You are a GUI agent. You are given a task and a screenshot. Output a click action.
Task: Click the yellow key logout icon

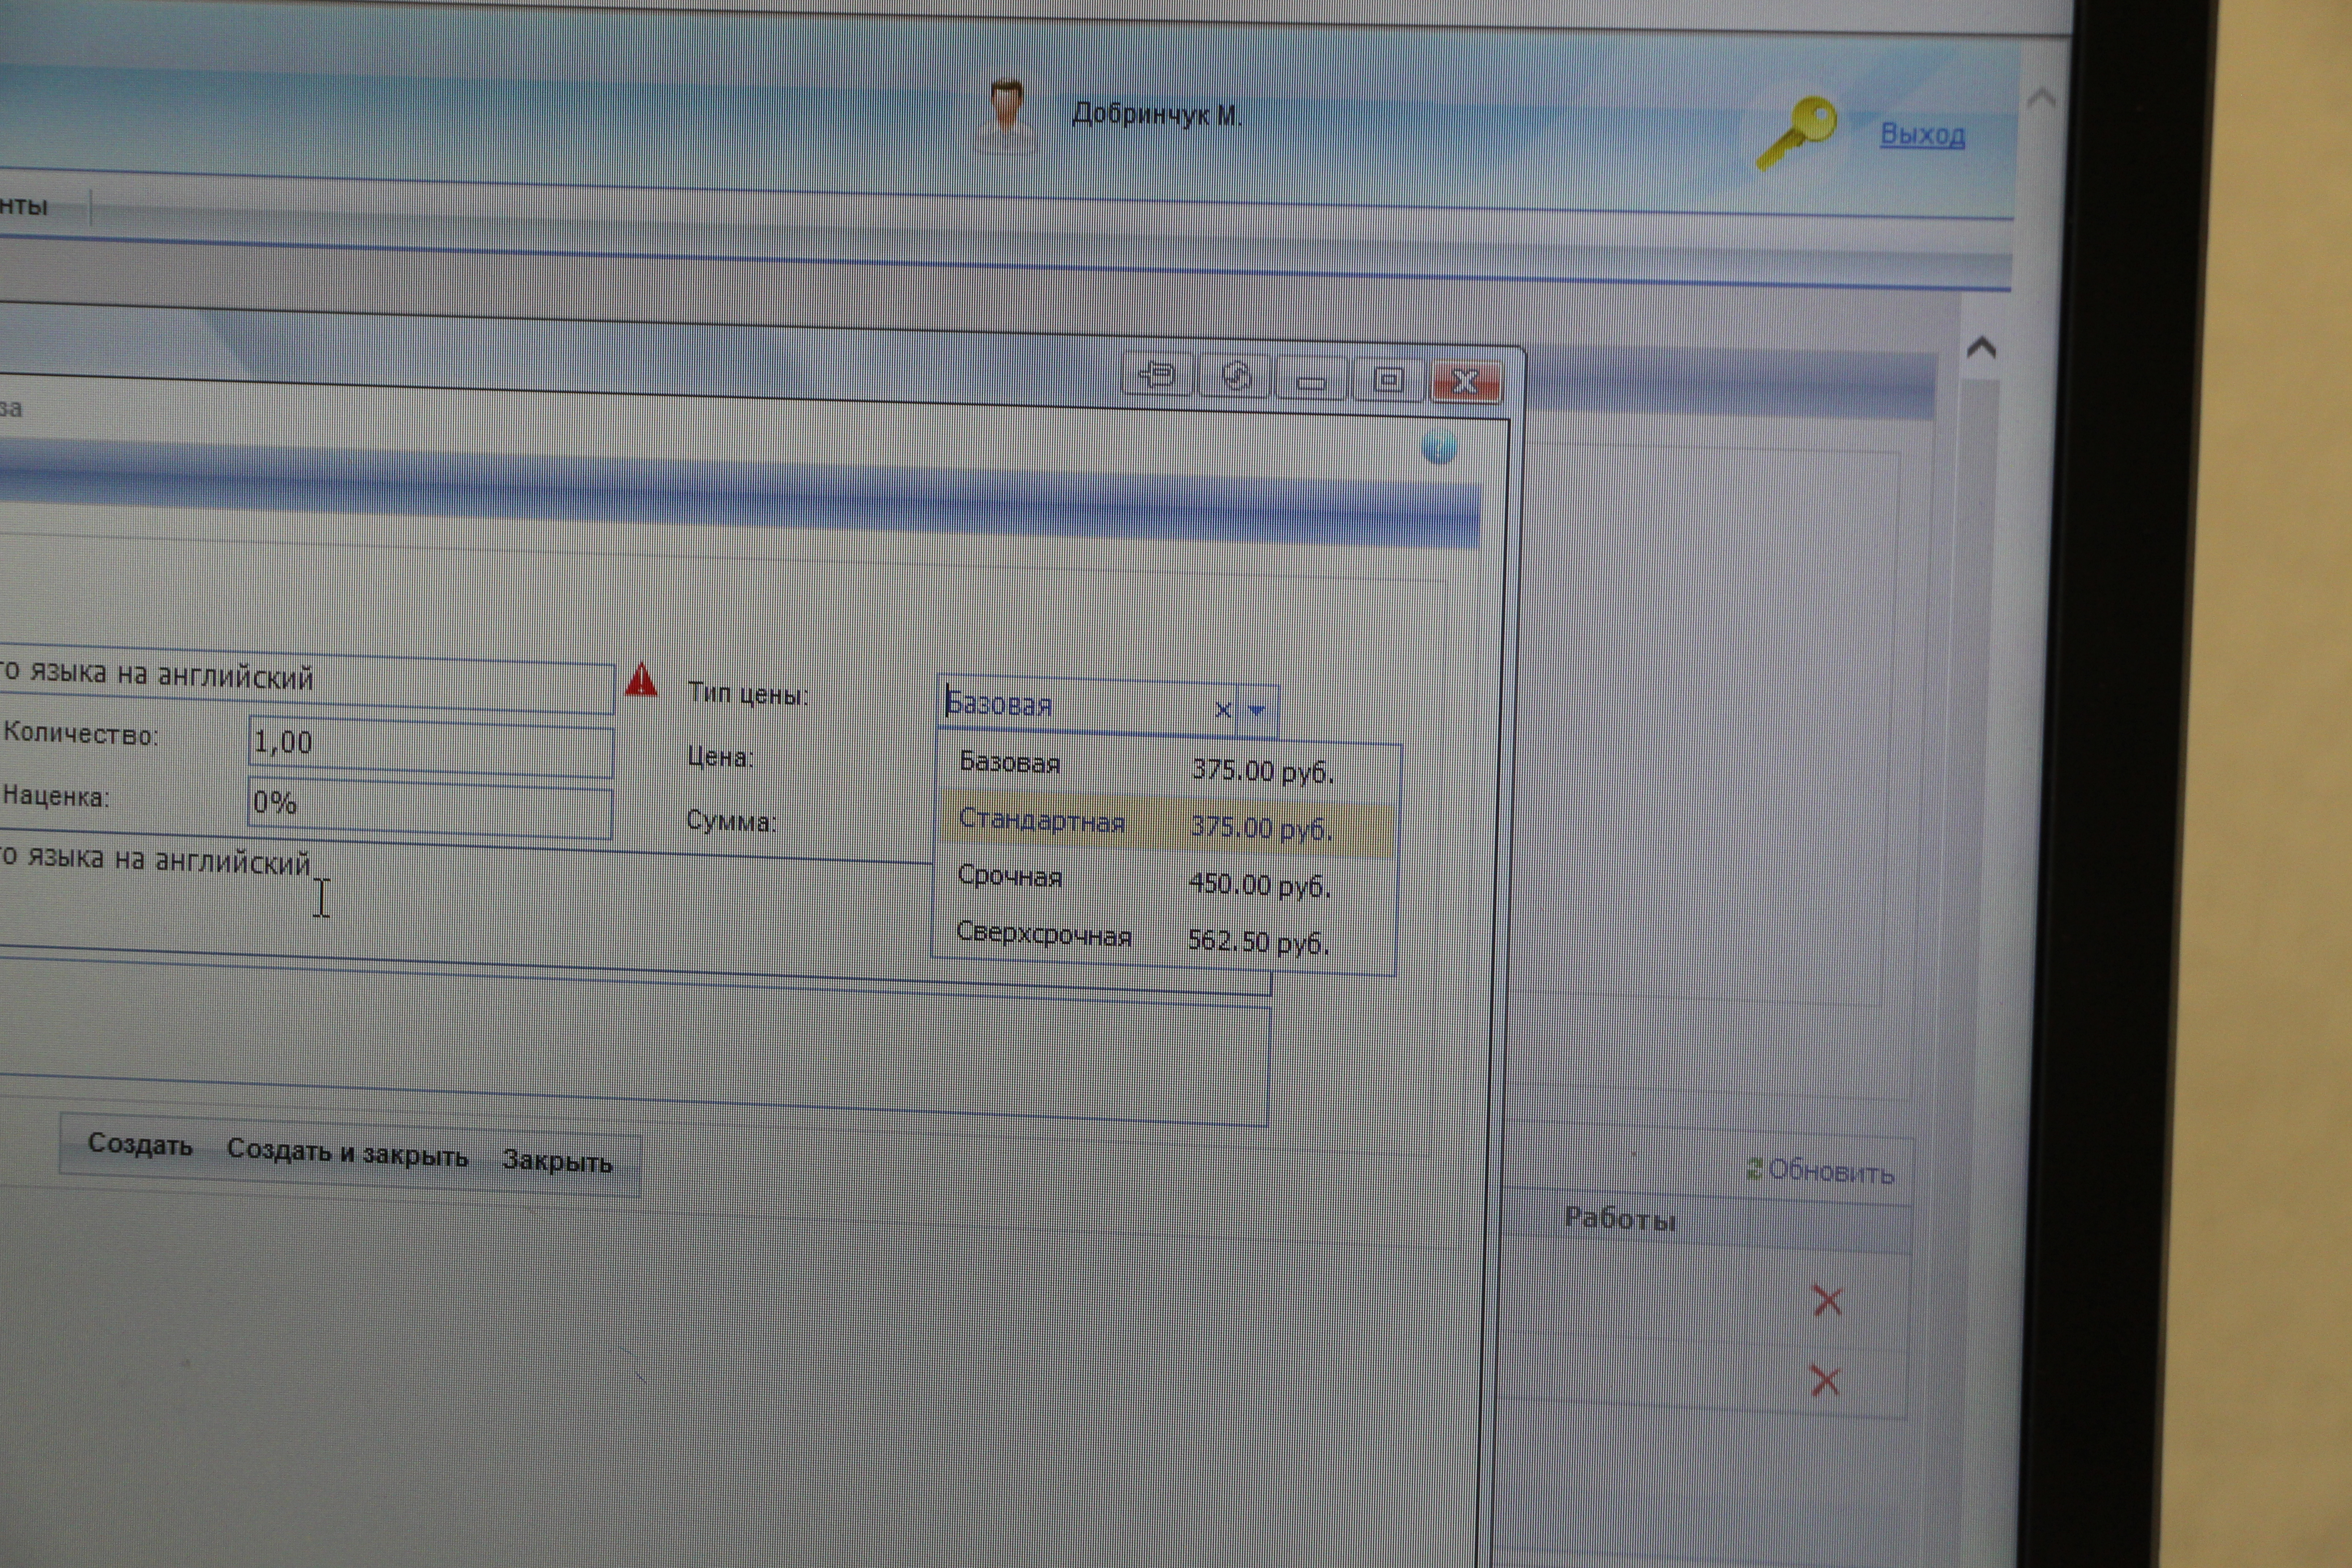1797,131
